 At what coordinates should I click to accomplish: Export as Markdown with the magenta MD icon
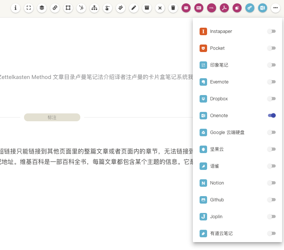(199, 8)
